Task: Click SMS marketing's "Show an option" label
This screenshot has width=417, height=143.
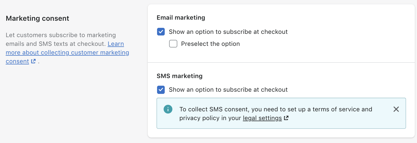Action: (x=228, y=90)
